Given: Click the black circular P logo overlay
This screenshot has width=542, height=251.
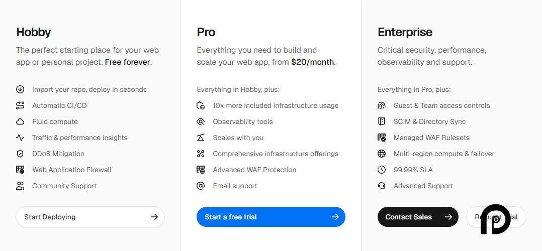Looking at the screenshot, I should [495, 219].
